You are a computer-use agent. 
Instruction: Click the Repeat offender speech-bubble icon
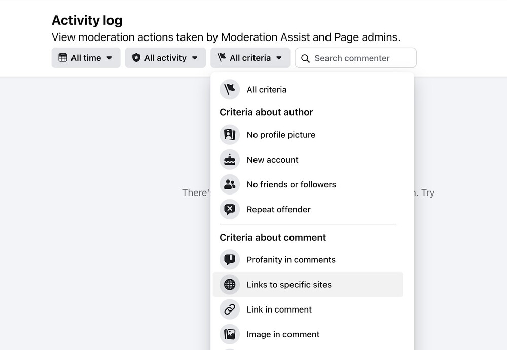pos(230,209)
